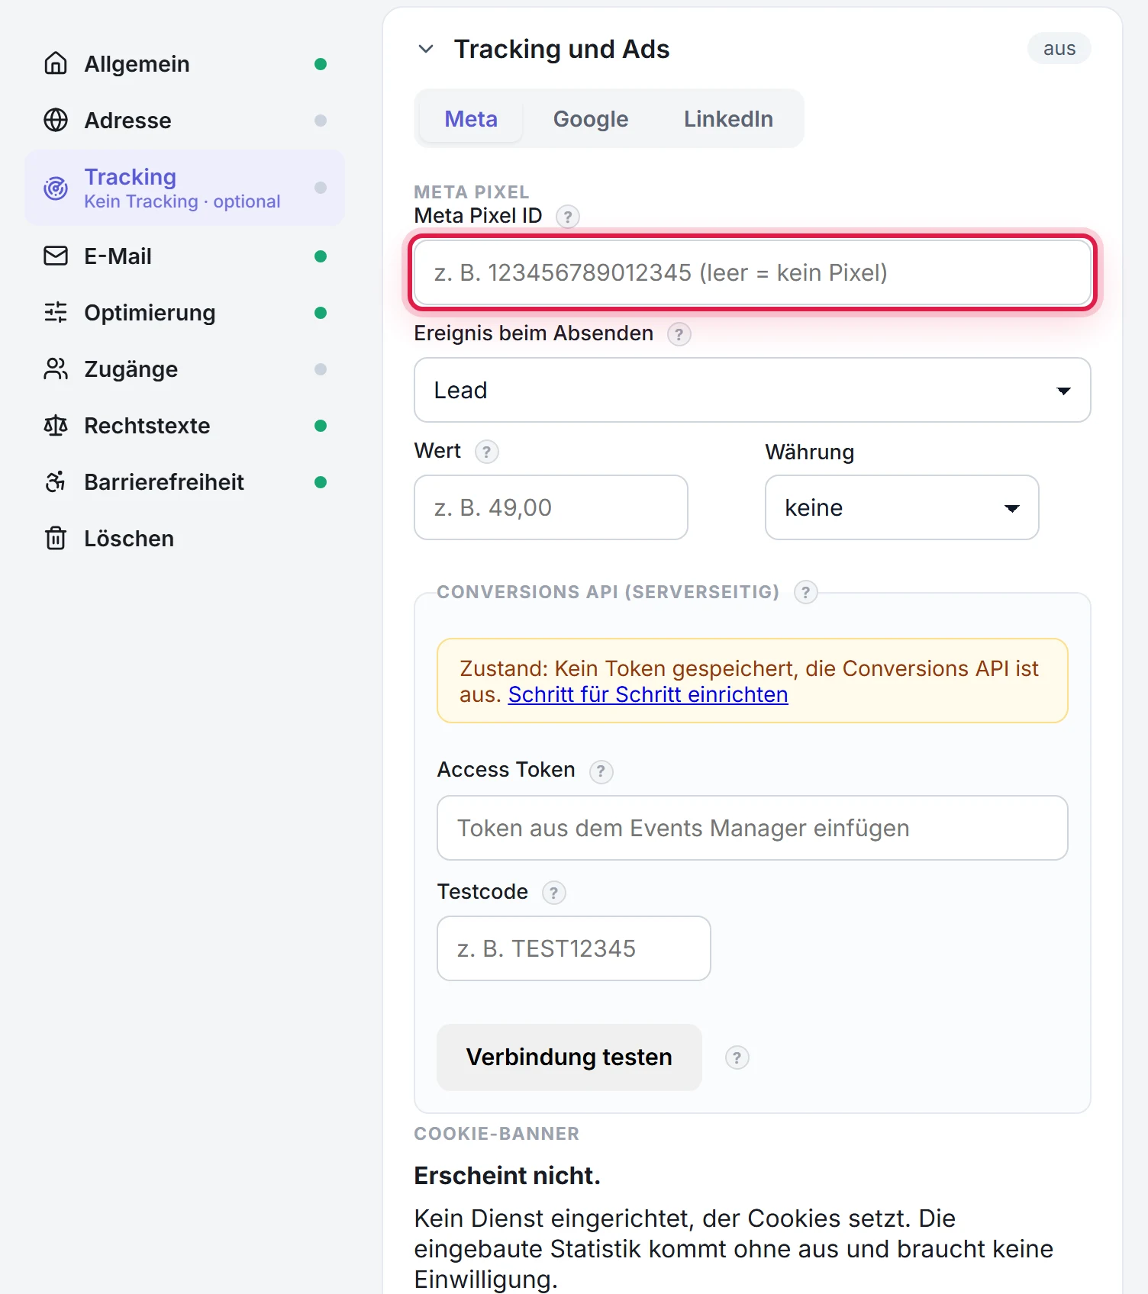Collapse the Tracking und Ads section
The width and height of the screenshot is (1148, 1294).
click(x=426, y=49)
